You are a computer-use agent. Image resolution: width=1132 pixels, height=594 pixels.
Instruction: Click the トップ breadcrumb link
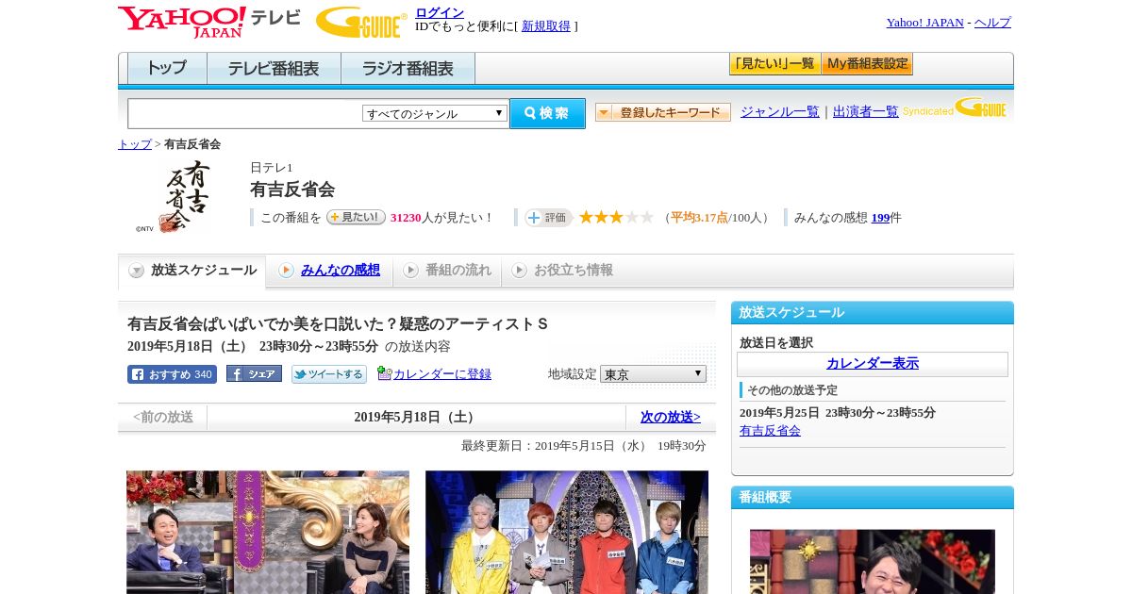pos(135,144)
